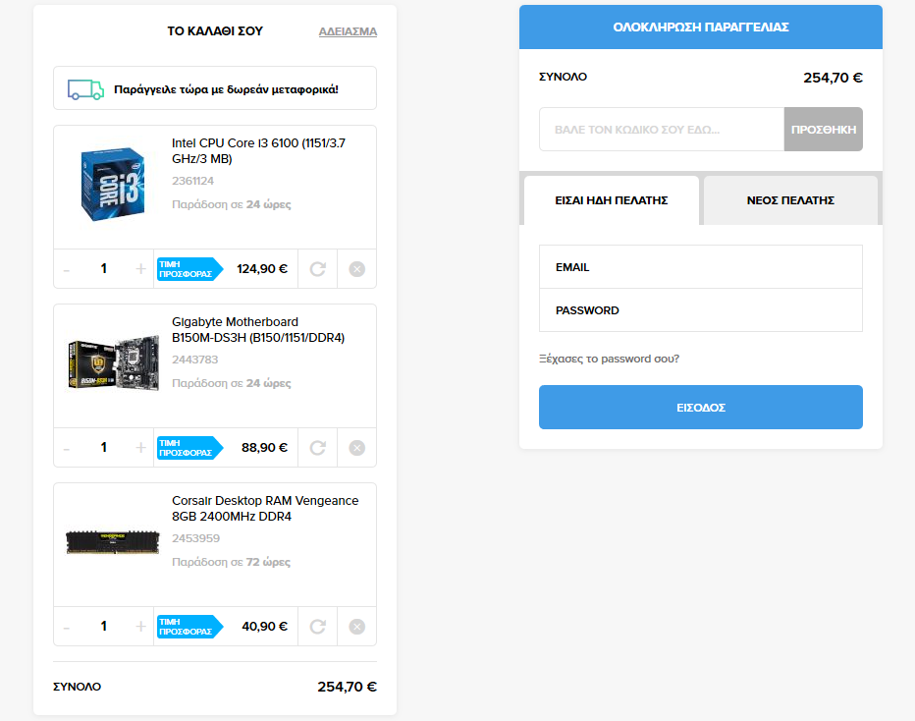
Task: Click the cart total 254,70 € at bottom
Action: click(348, 687)
